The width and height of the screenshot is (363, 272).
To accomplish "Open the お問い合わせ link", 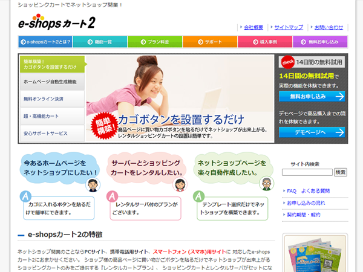I will [329, 28].
